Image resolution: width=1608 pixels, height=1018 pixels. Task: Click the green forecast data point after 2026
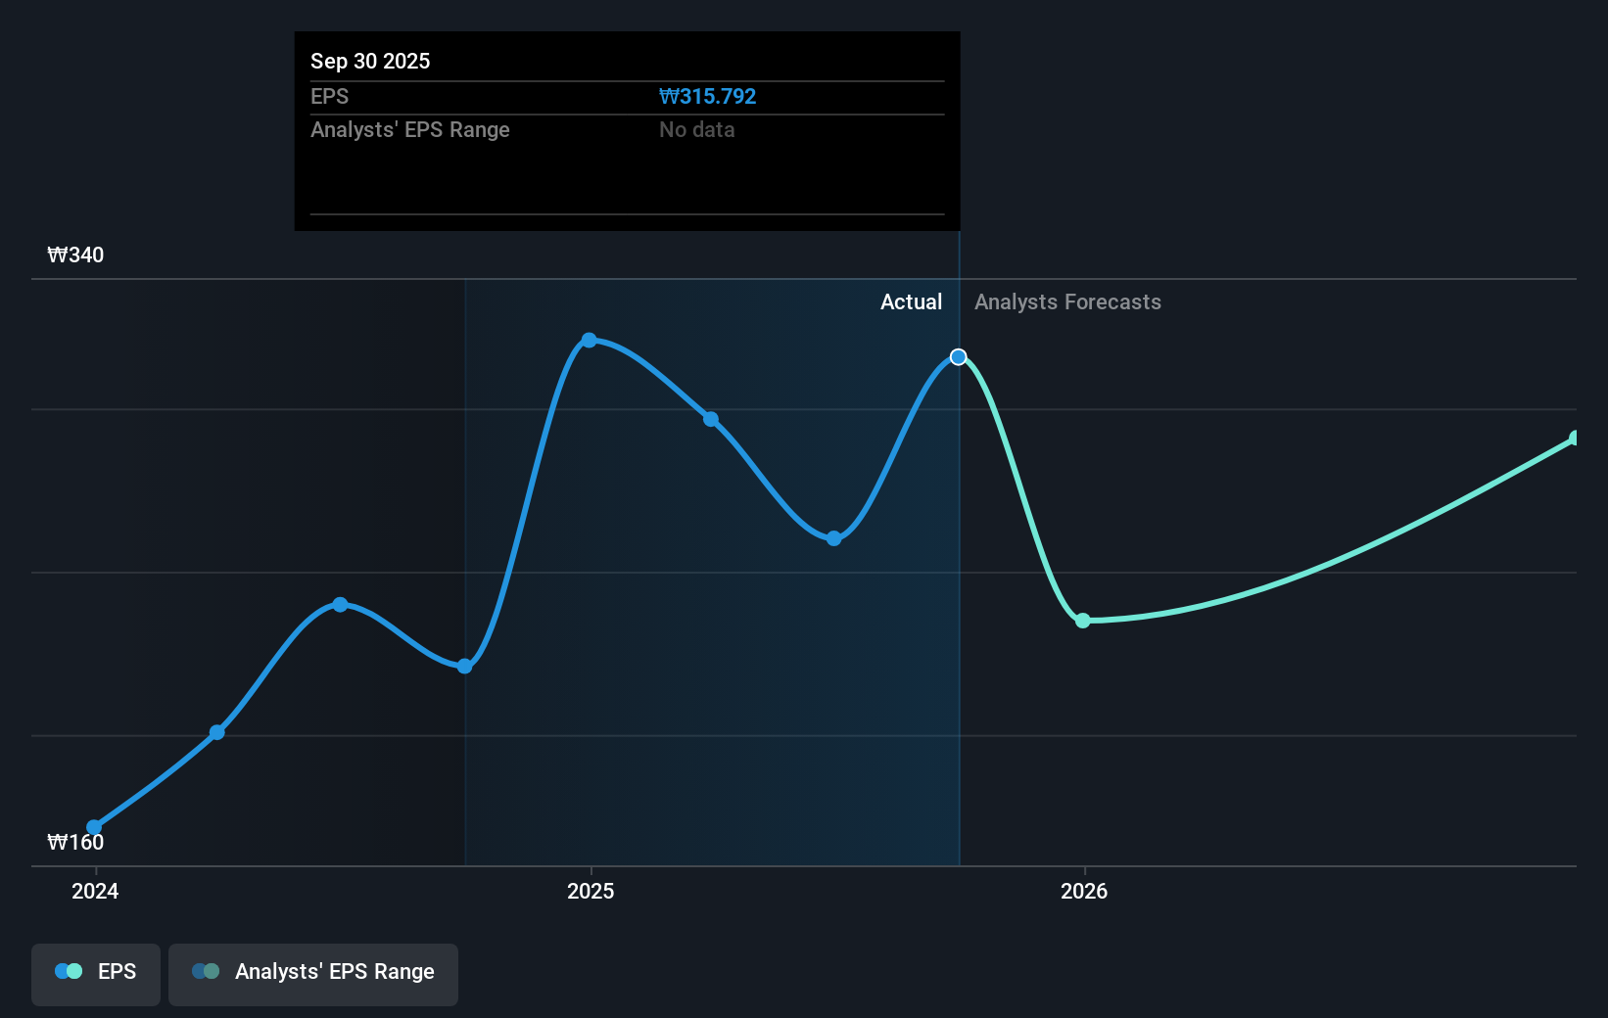point(1083,620)
